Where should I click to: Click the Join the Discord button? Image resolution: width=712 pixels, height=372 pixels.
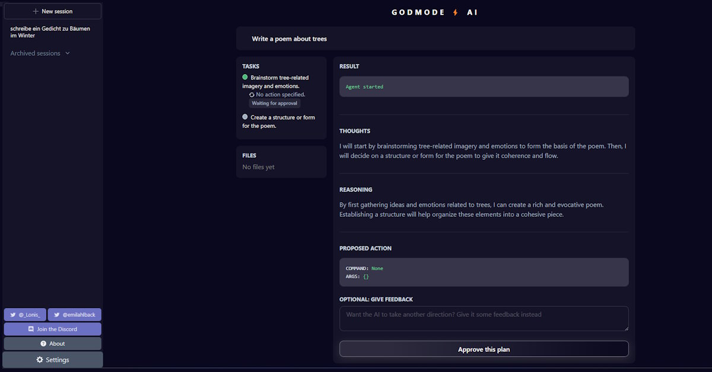tap(52, 329)
